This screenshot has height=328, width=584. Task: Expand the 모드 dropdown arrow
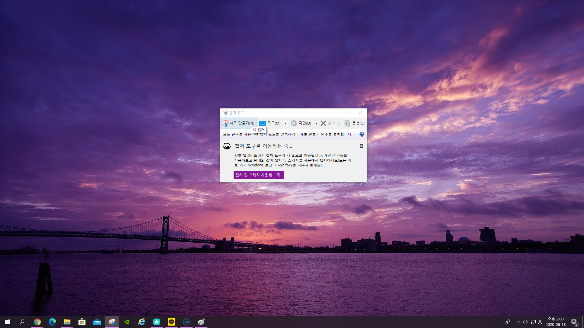click(286, 123)
